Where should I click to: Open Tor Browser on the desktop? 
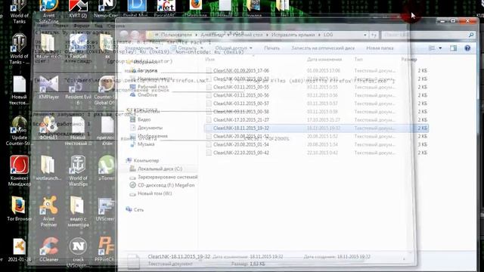point(19,209)
